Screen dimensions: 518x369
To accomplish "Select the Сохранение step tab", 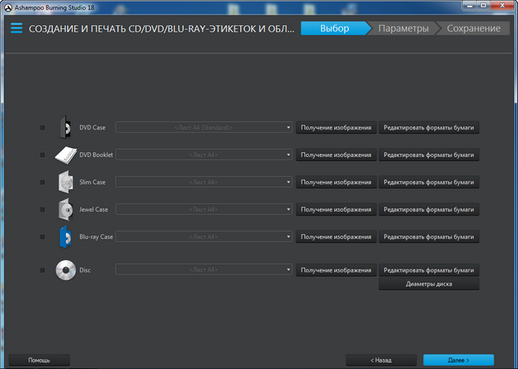I will 473,28.
